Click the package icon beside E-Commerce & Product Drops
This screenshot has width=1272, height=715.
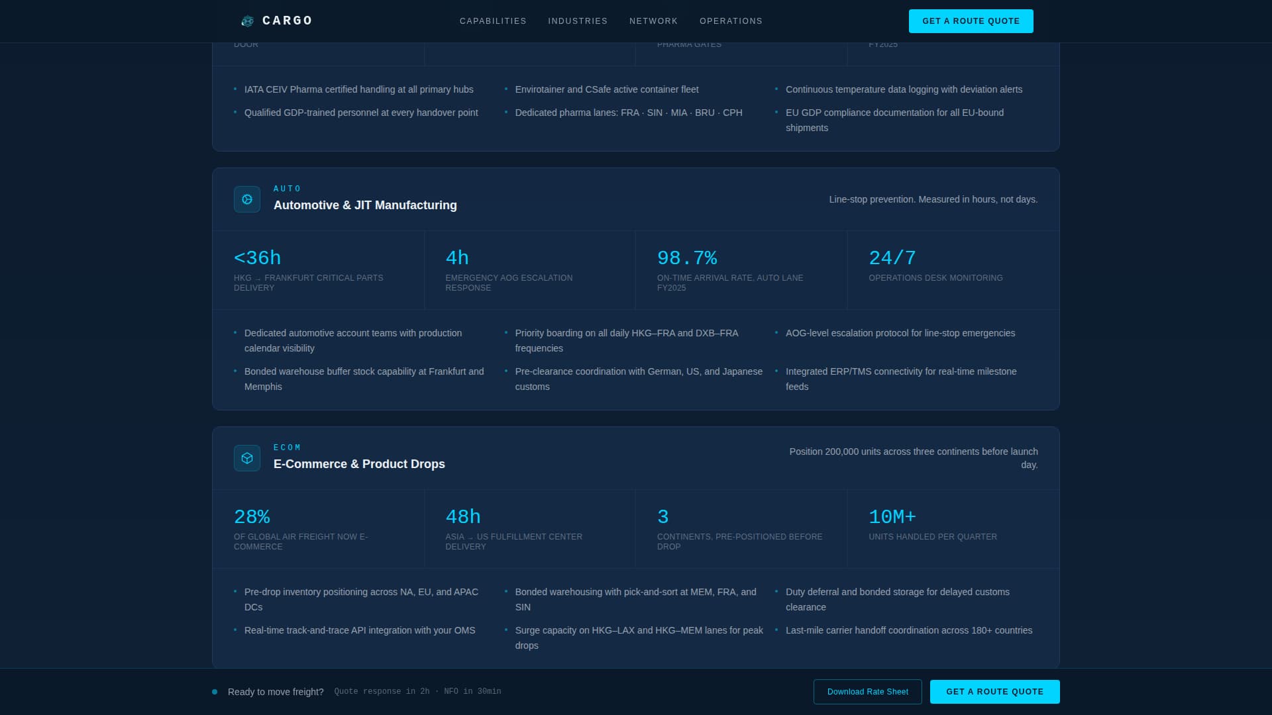[246, 457]
